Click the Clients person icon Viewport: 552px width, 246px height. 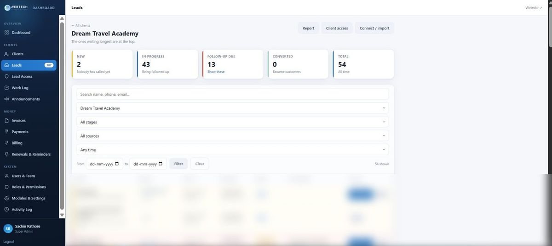click(x=6, y=54)
